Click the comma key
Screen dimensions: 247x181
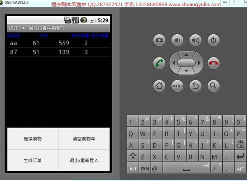(x=229, y=167)
